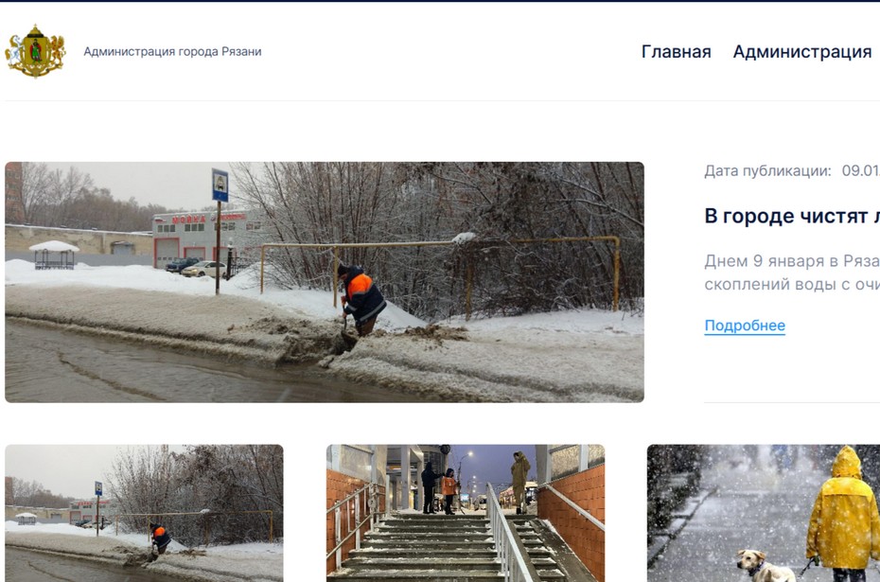This screenshot has width=880, height=582.
Task: Open the small snow-clearing worker thumbnail
Action: tap(144, 513)
